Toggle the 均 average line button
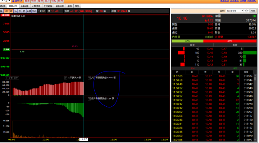 tap(11, 11)
